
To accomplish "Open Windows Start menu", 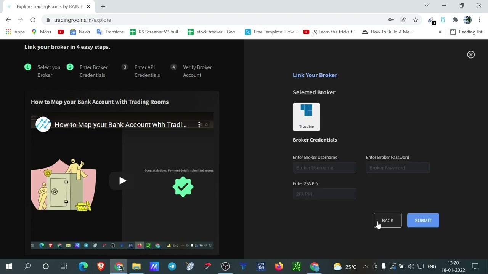I will coord(9,266).
